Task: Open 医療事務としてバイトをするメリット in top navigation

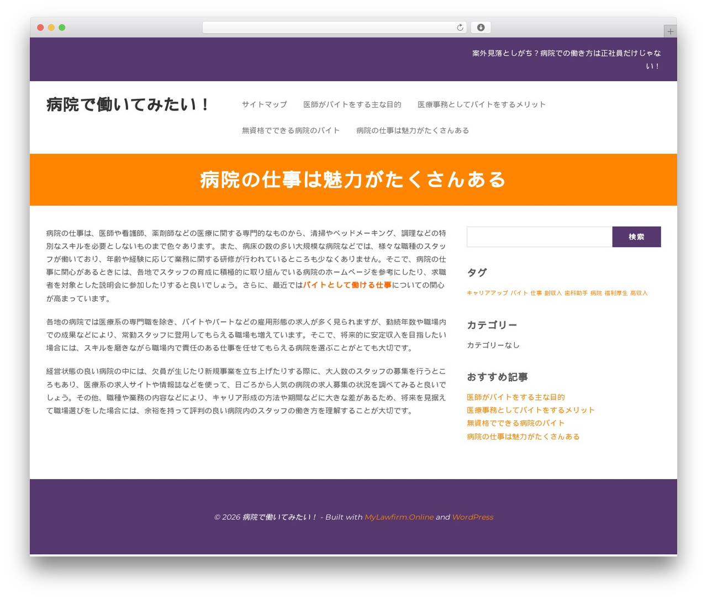Action: coord(482,104)
